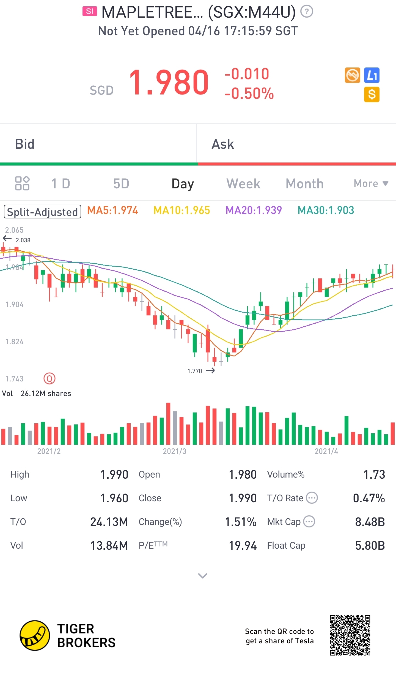The height and width of the screenshot is (680, 396).
Task: Tap the Volume% 1.73 value
Action: click(374, 475)
